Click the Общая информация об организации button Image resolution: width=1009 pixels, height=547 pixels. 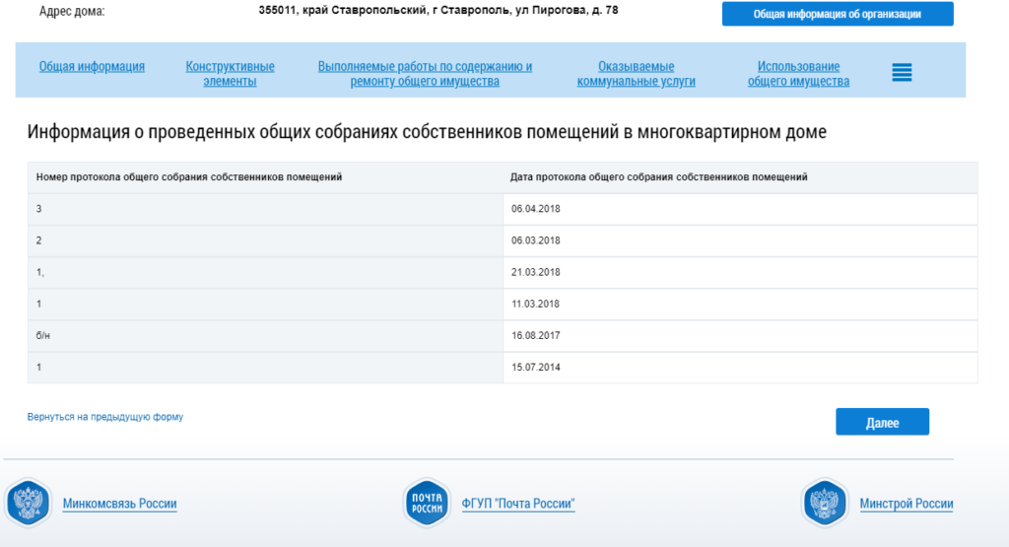coord(838,14)
